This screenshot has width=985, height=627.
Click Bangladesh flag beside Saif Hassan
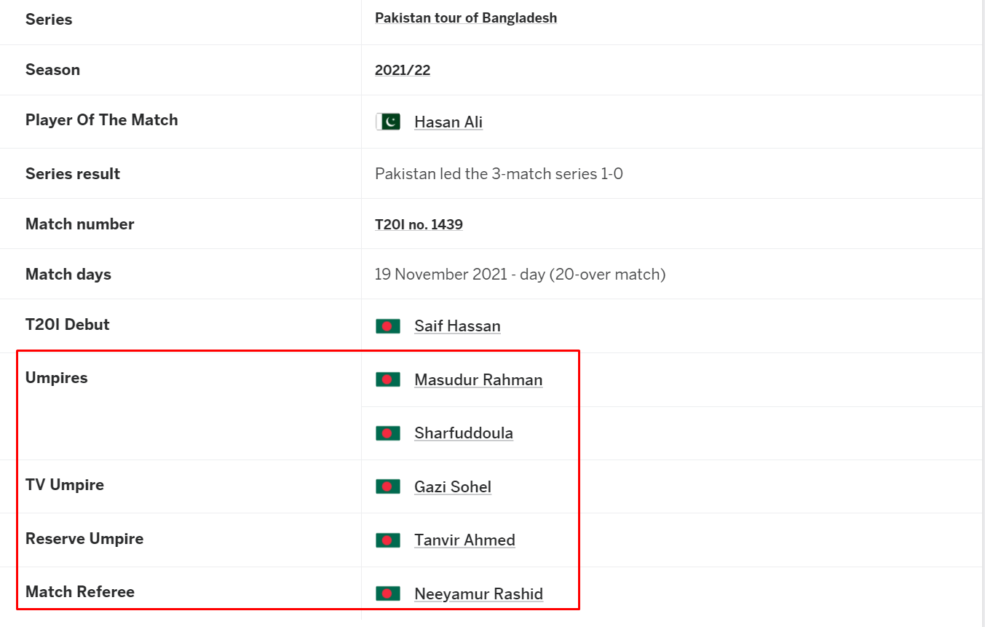pos(388,326)
